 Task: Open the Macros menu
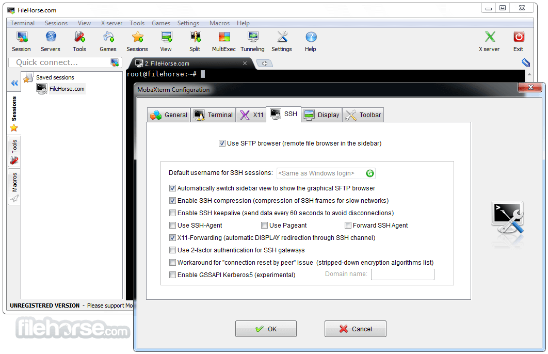tap(219, 23)
